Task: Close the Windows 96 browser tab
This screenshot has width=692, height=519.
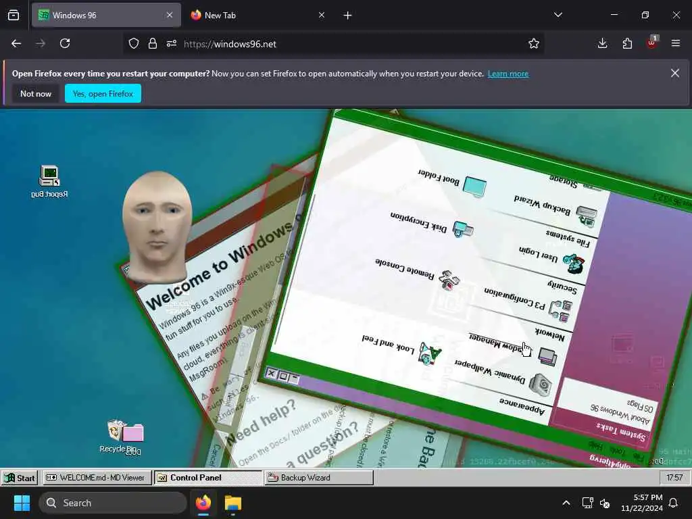Action: click(170, 16)
